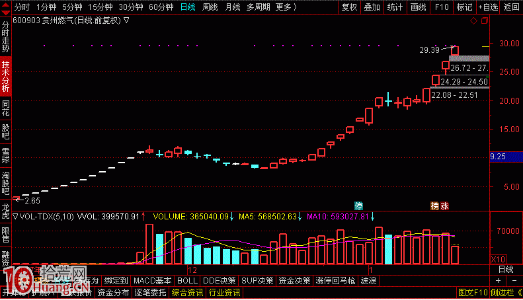Click the 2.65 low price label

(32, 201)
